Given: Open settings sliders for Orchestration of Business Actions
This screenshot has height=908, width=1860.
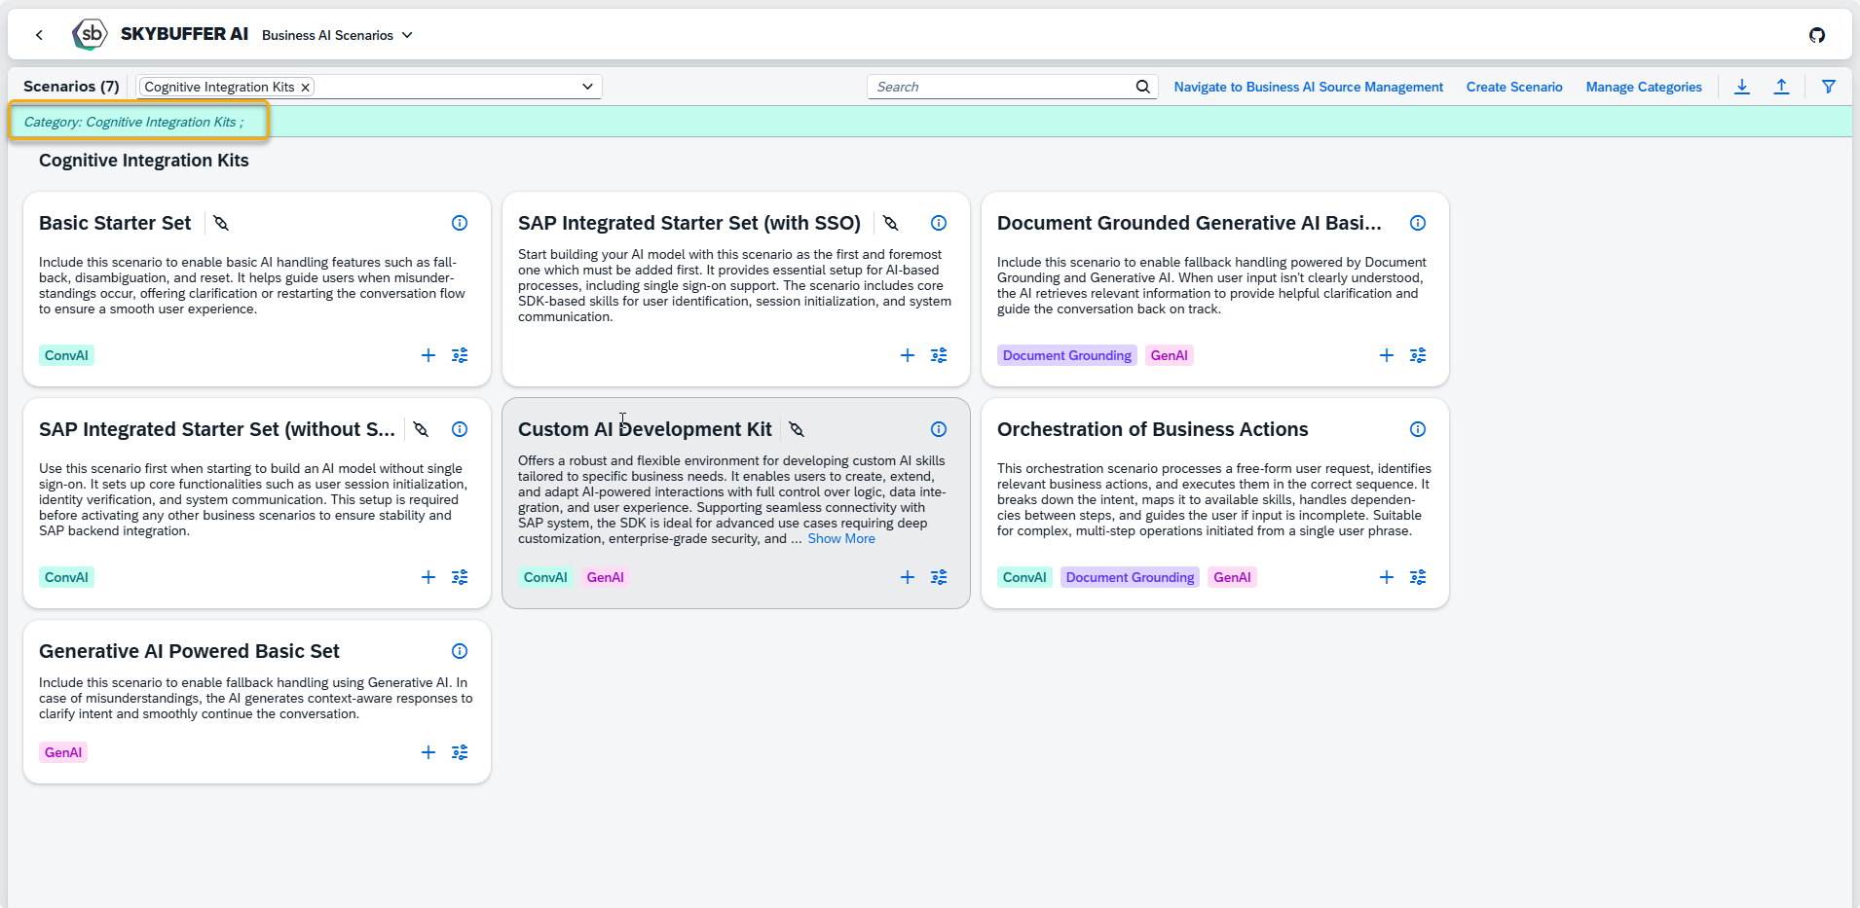Looking at the screenshot, I should click(1418, 577).
